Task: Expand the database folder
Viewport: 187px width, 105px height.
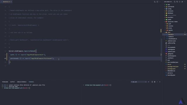Action: point(170,13)
